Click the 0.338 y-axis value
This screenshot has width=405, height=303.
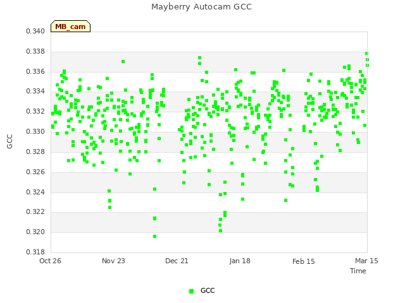pos(35,52)
